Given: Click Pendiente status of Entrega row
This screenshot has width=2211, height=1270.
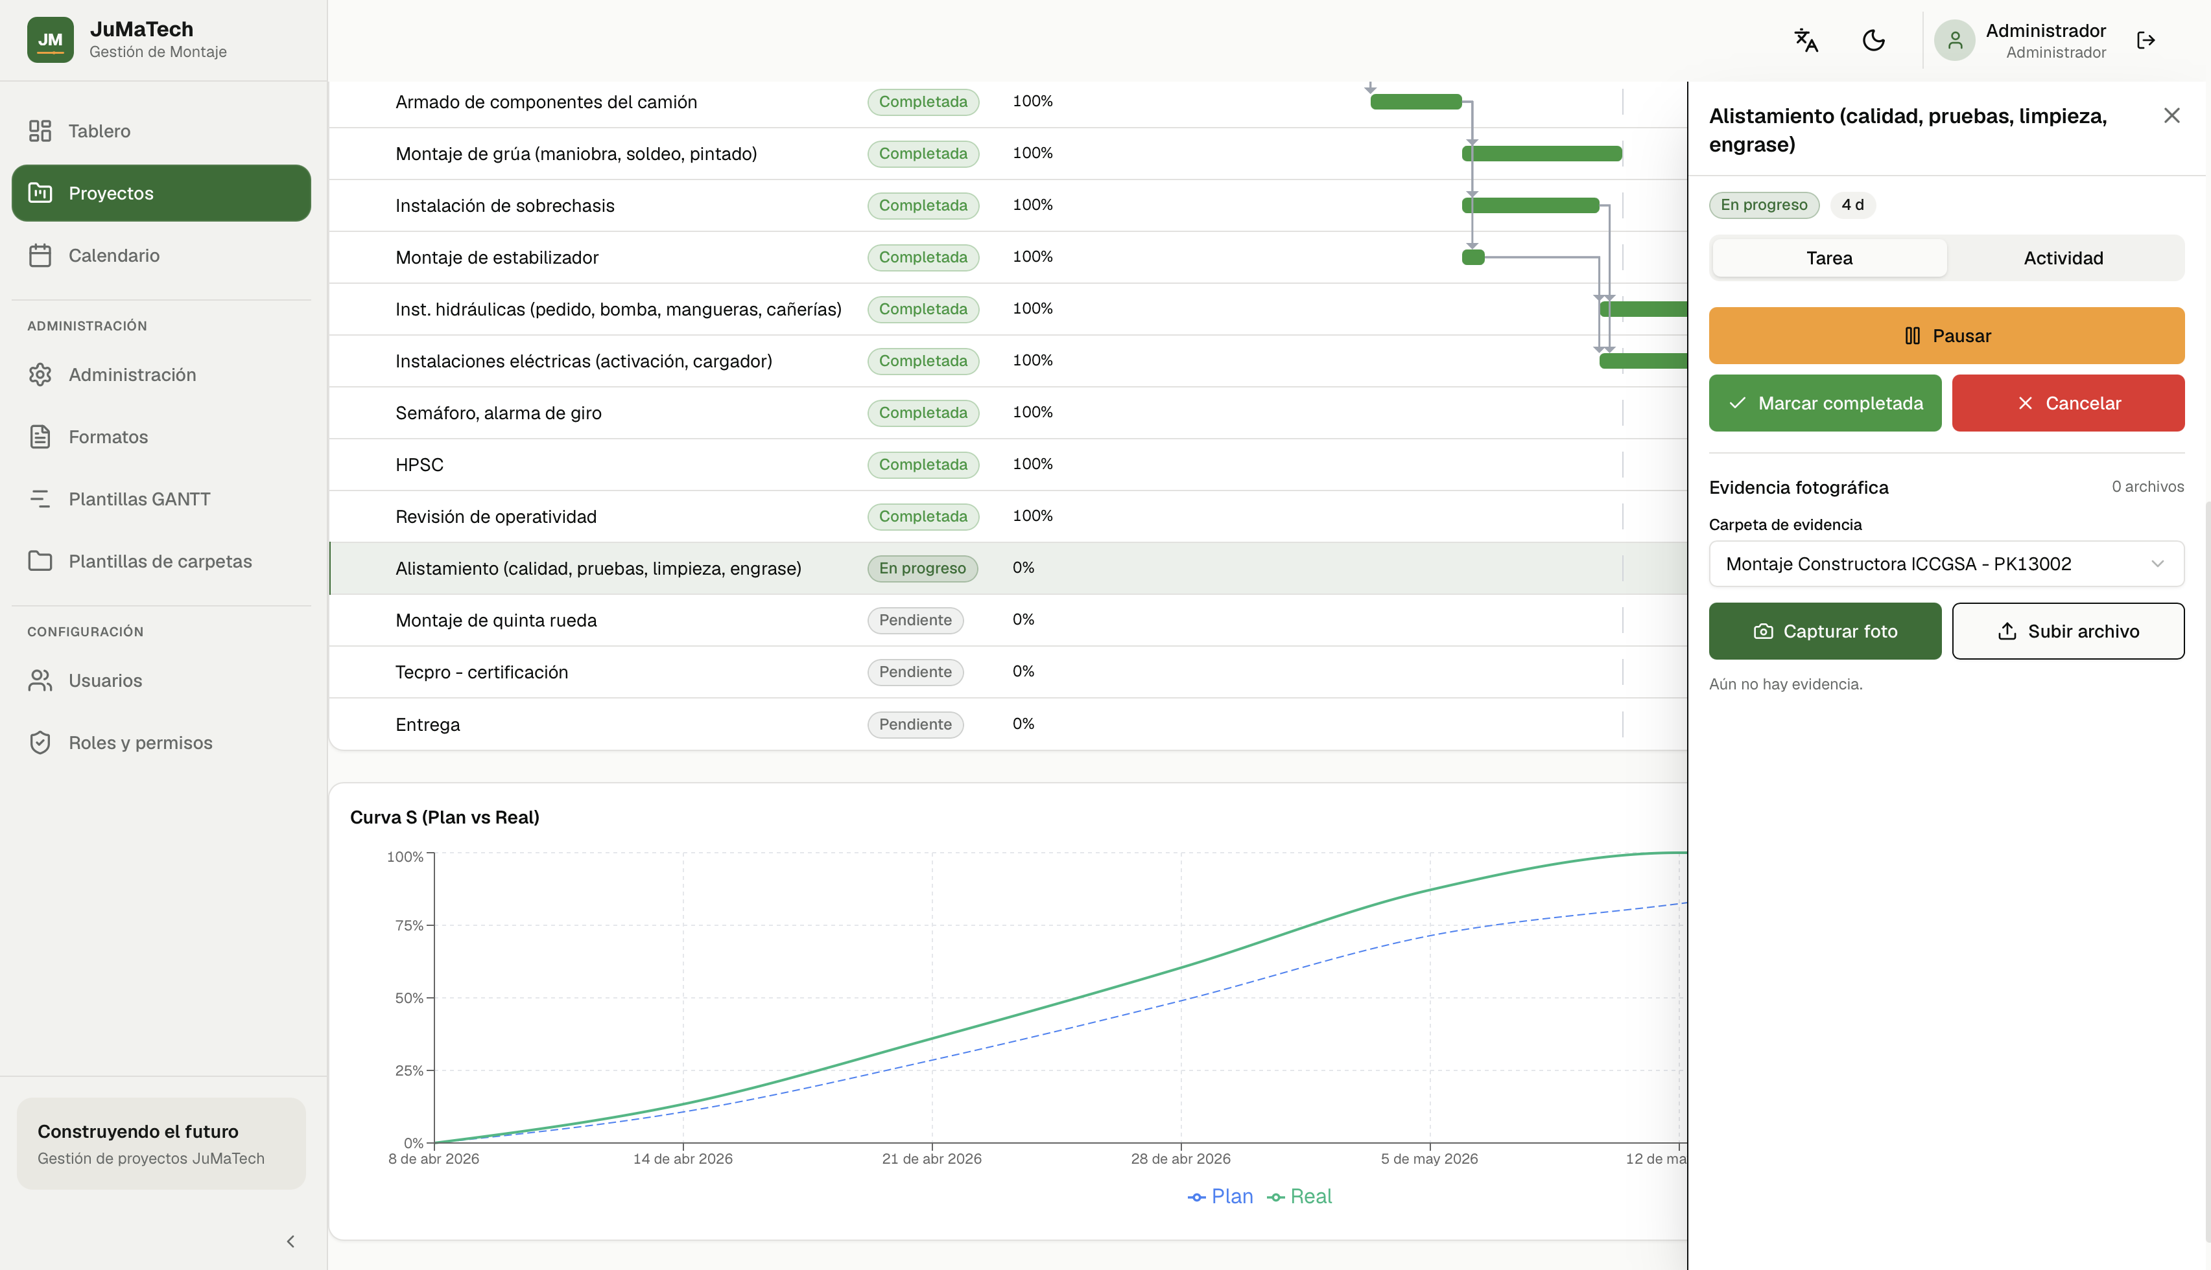Looking at the screenshot, I should (x=916, y=725).
